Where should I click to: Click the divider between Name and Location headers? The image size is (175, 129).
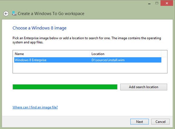[90, 54]
